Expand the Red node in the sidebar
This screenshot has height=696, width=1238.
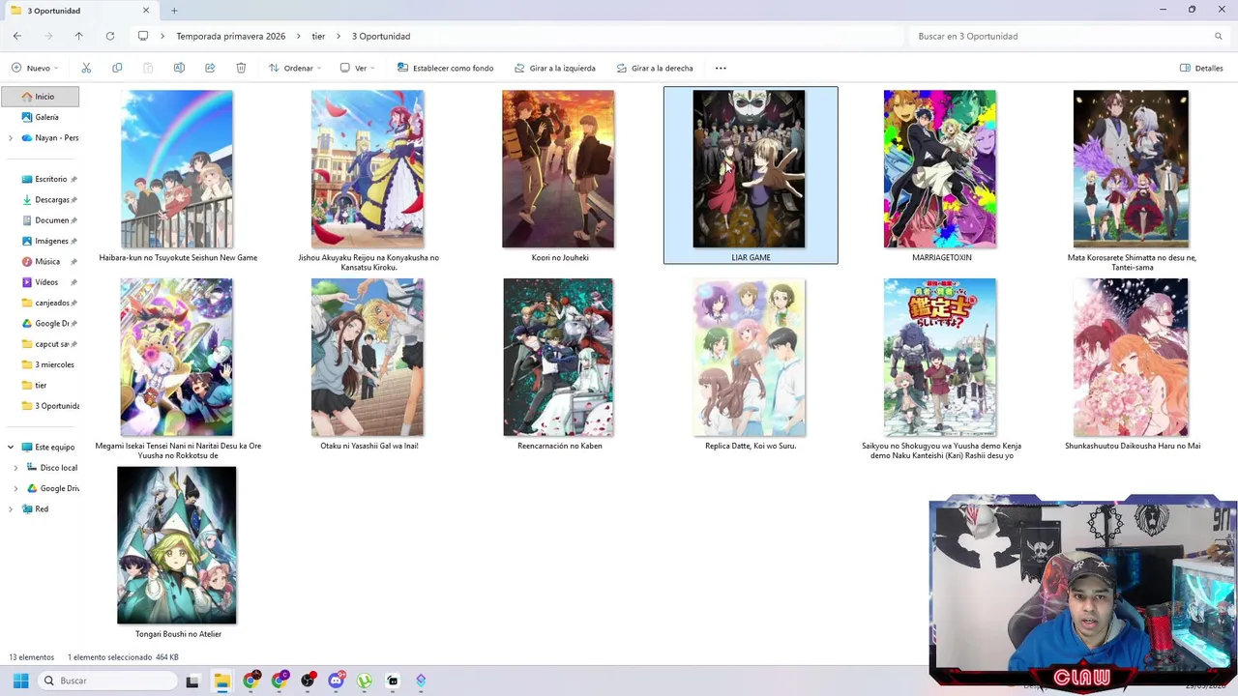tap(11, 509)
